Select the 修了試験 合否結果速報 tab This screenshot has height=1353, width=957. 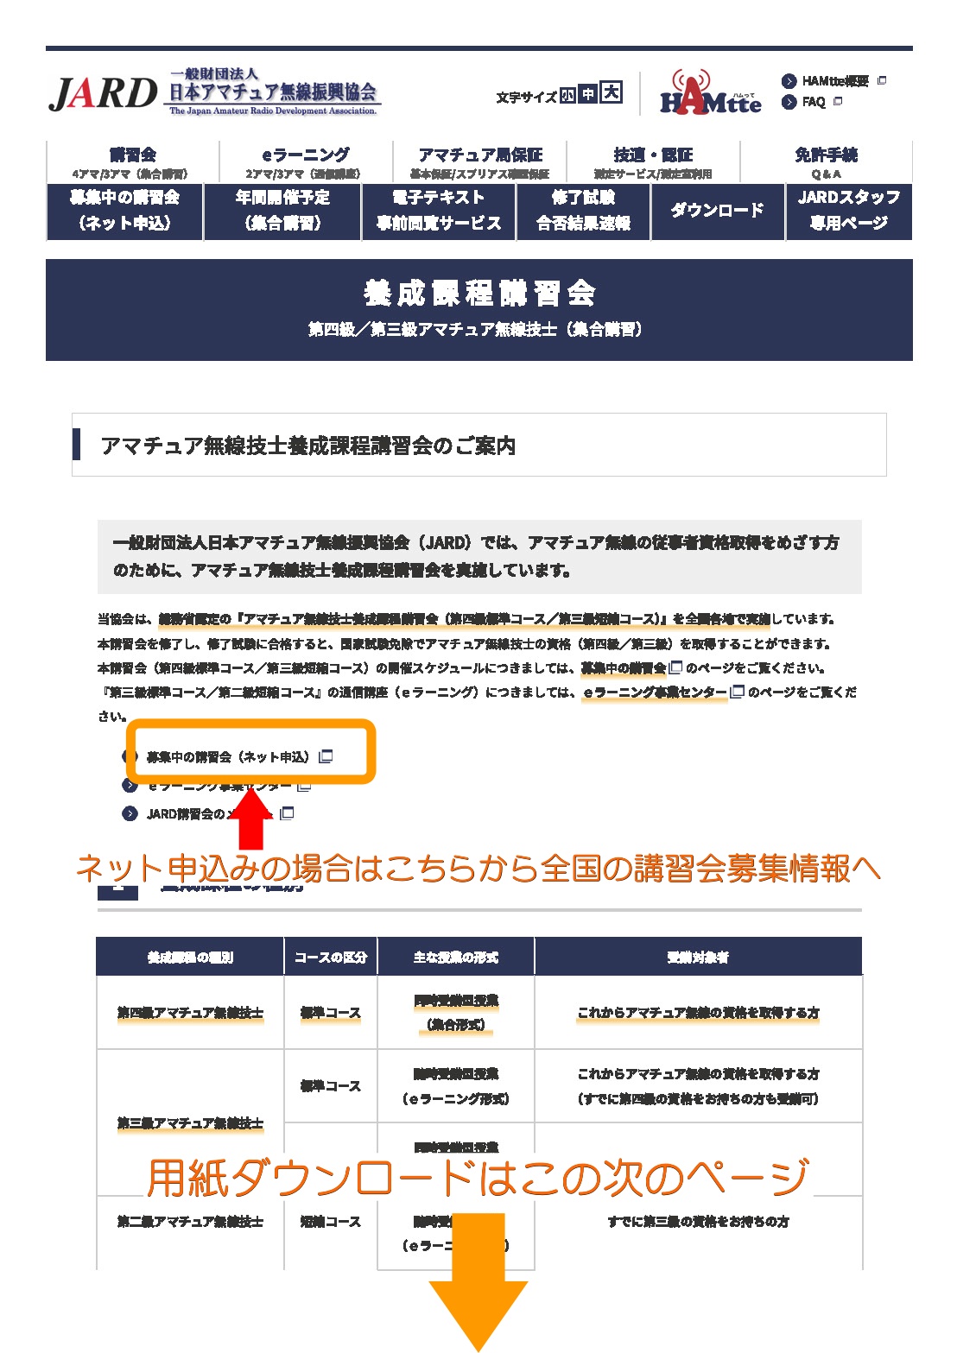click(583, 211)
